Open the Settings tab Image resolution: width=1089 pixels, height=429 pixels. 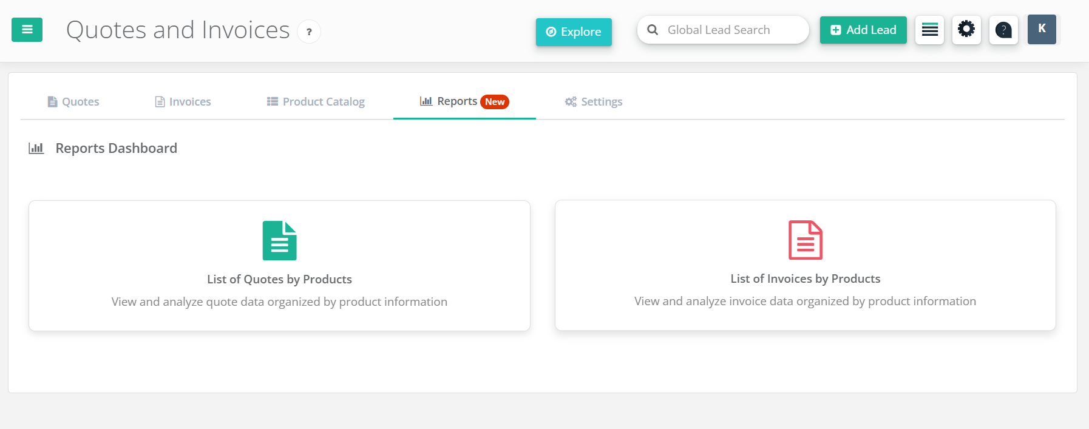coord(594,101)
